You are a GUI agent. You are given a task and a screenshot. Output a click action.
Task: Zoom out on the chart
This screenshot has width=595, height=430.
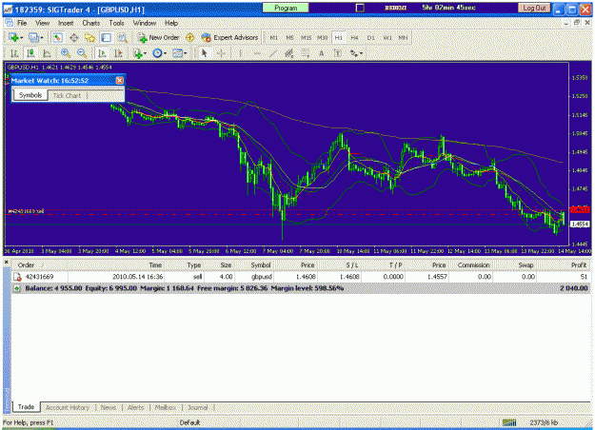coord(82,53)
